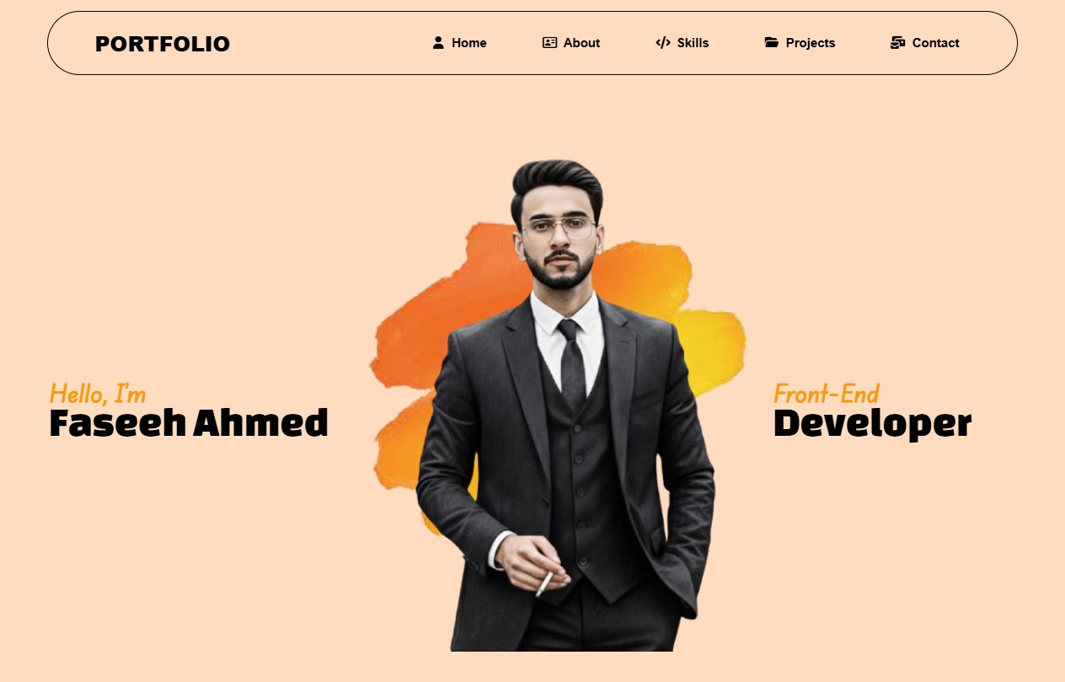This screenshot has width=1065, height=682.
Task: Click the code brackets icon beside Skills
Action: (x=663, y=43)
